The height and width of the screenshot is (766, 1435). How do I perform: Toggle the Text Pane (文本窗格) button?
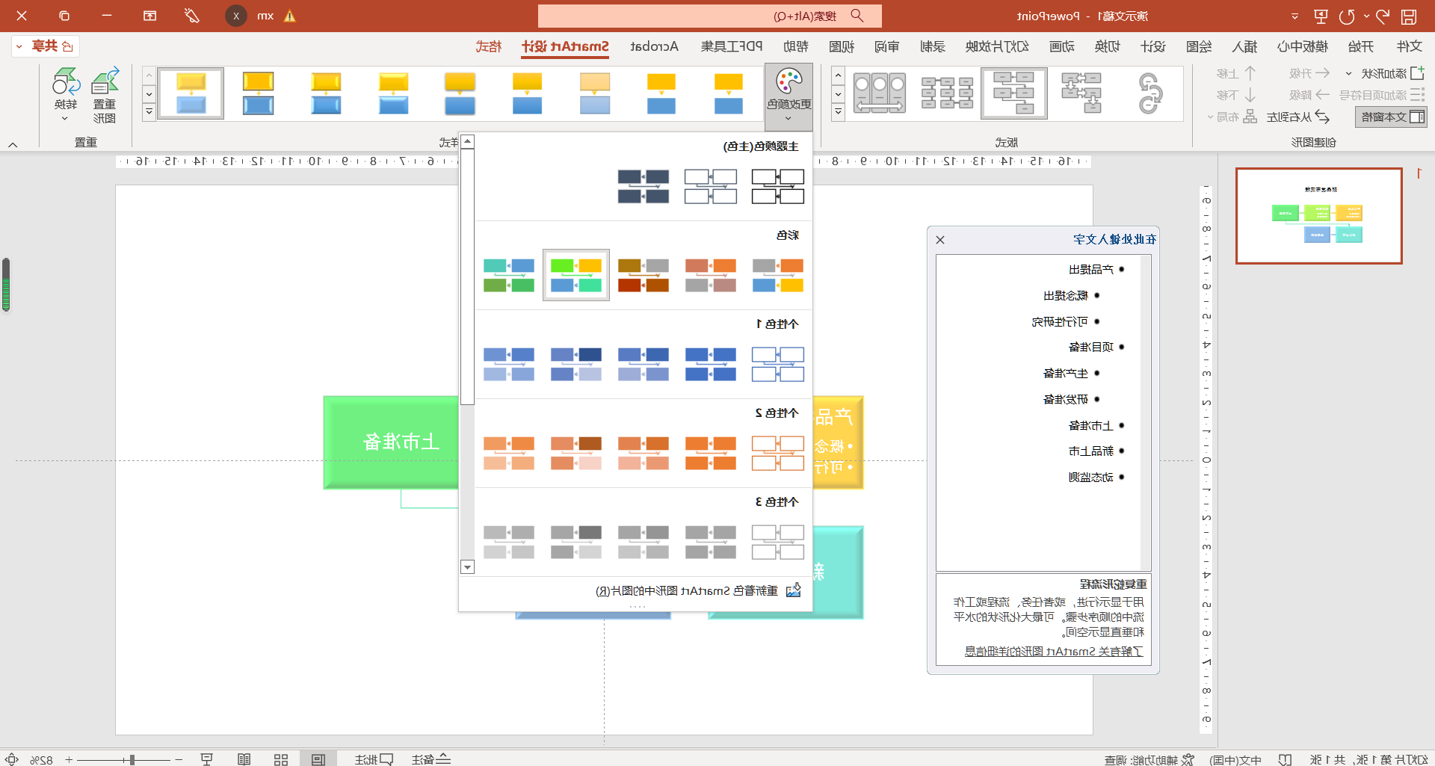click(x=1391, y=117)
